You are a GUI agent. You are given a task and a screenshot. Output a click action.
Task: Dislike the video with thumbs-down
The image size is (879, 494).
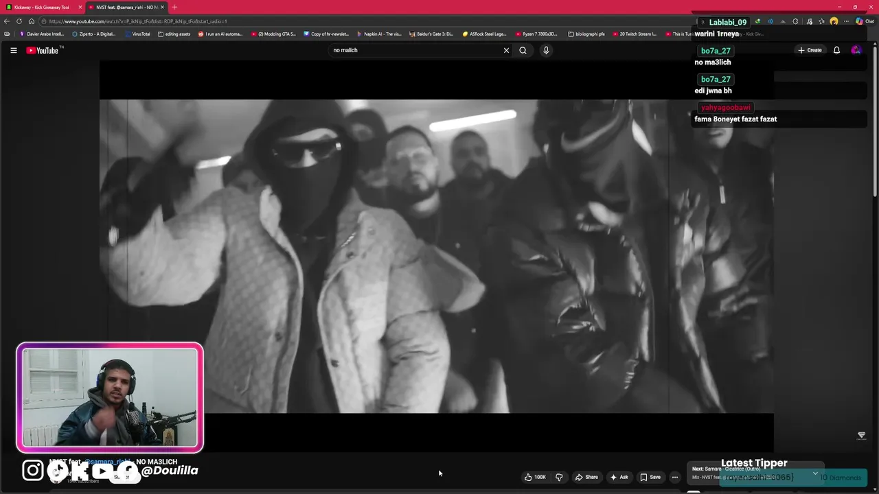[x=559, y=477]
